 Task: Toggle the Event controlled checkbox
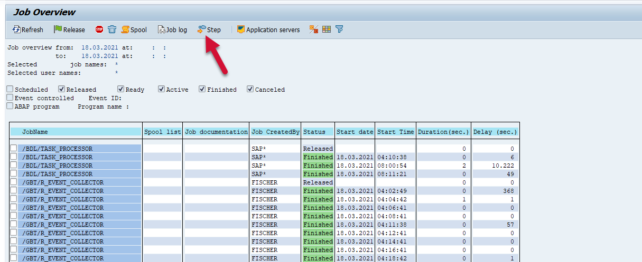(10, 98)
